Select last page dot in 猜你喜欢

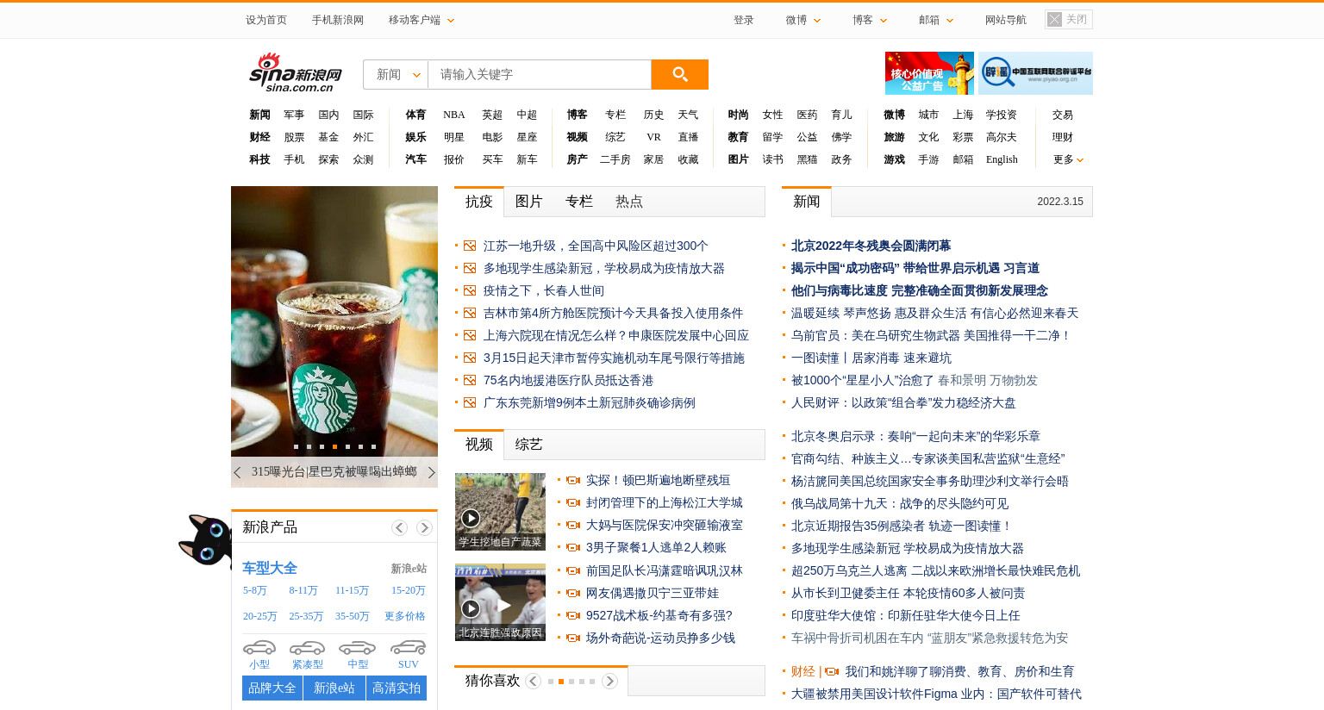click(592, 682)
